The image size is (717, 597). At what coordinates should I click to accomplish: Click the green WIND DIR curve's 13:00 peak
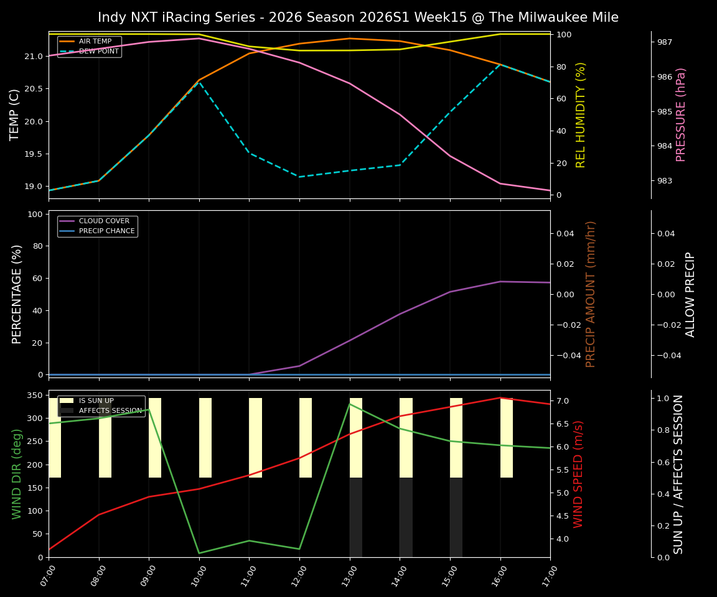click(x=350, y=404)
